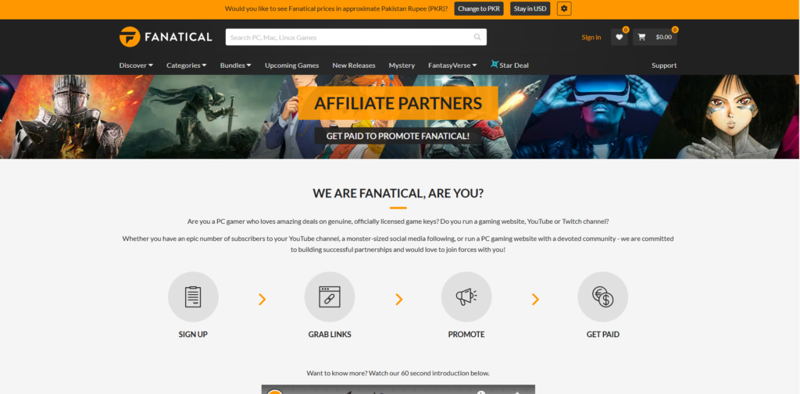Open the Upcoming Games page

(x=292, y=66)
